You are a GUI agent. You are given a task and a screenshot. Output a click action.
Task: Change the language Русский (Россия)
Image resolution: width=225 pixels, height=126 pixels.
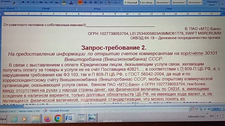coord(59,111)
